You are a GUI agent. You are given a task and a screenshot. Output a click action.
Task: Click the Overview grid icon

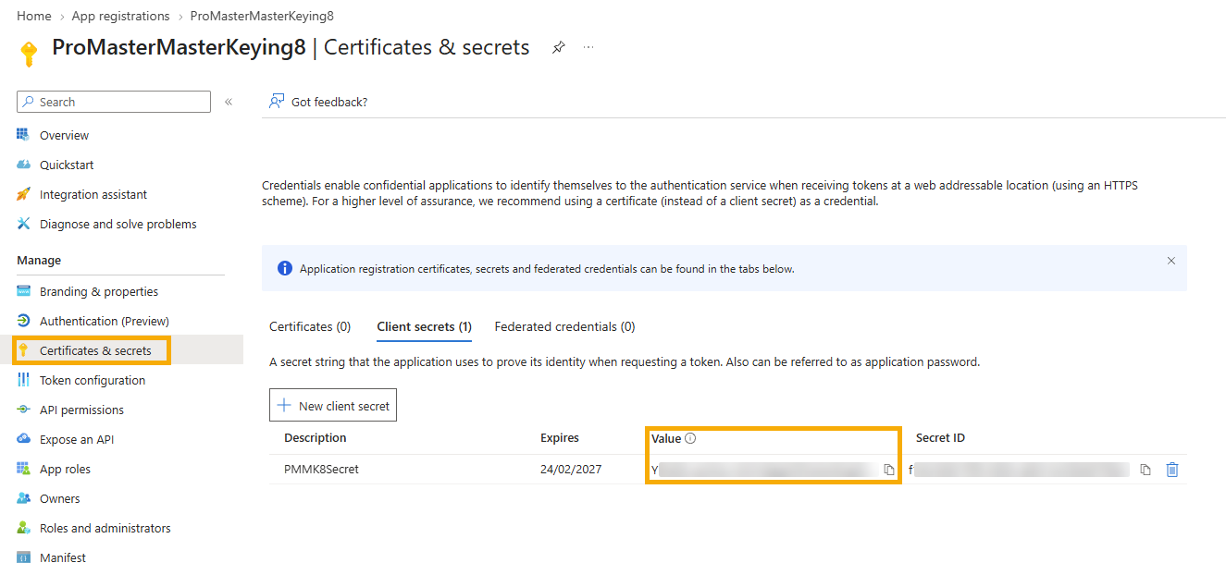[x=23, y=135]
